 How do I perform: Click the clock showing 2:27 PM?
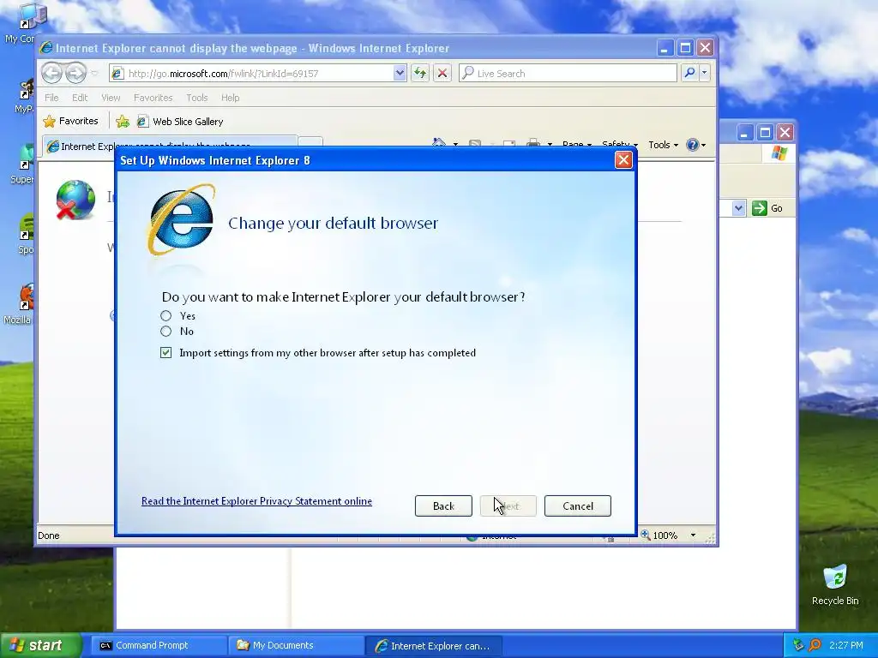click(x=845, y=645)
